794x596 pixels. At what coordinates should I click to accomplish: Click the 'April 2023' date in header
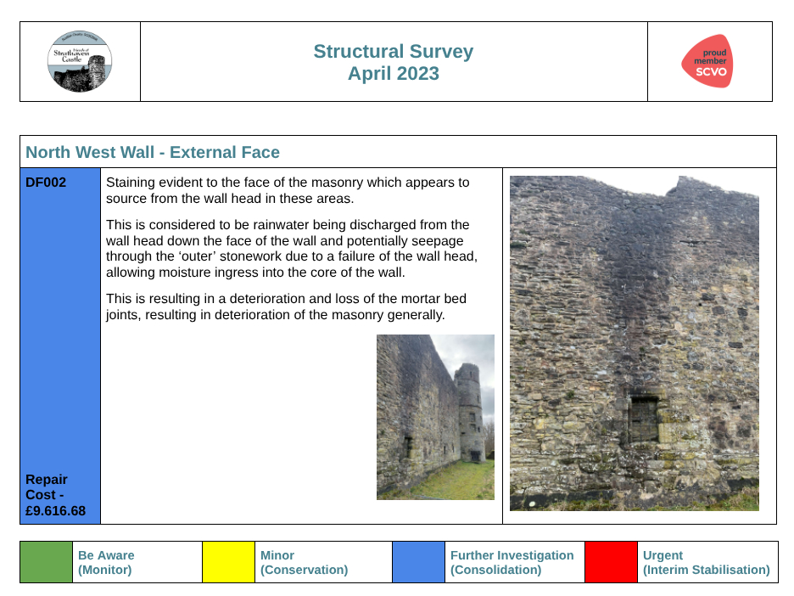(393, 74)
